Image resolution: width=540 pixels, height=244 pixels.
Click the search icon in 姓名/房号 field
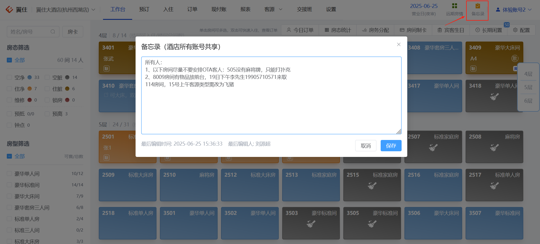tap(53, 32)
